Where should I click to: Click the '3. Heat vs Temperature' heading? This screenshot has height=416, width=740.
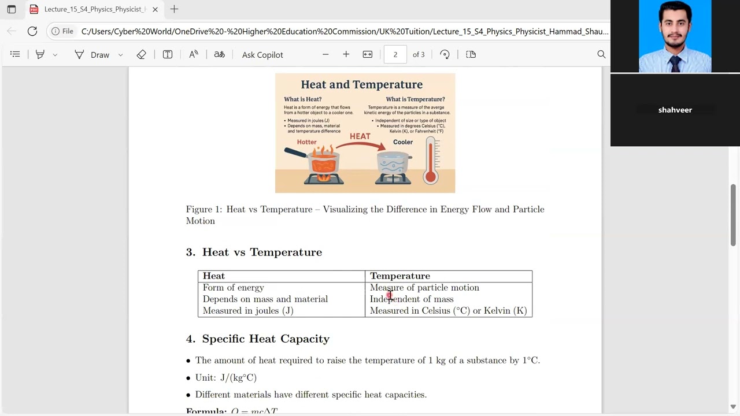click(x=254, y=252)
